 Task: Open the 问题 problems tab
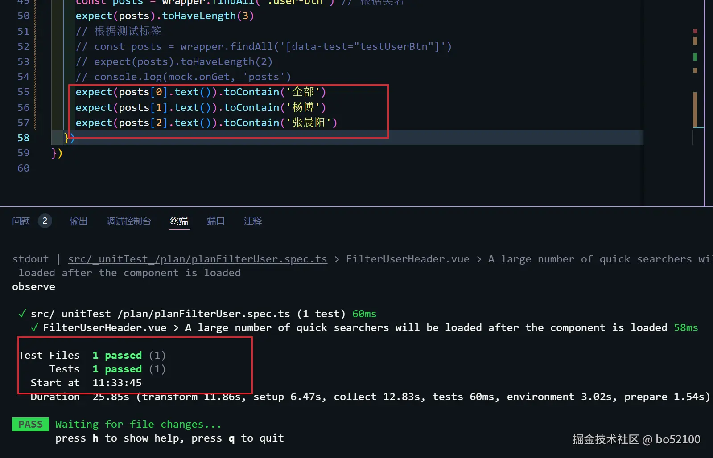coord(21,221)
